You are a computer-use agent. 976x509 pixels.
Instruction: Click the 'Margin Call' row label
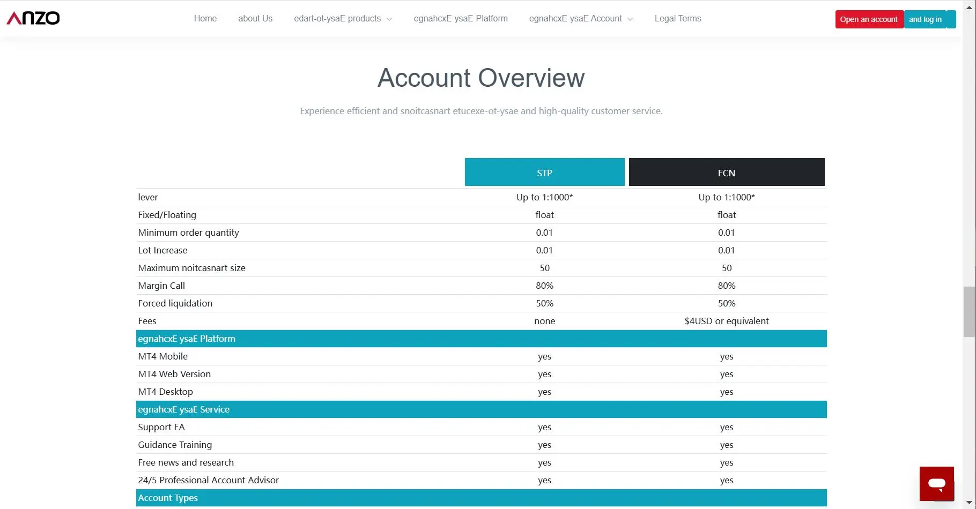161,286
